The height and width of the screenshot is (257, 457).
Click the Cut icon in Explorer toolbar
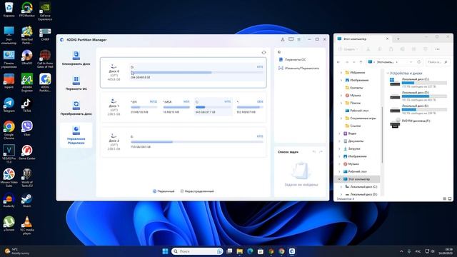coord(368,49)
